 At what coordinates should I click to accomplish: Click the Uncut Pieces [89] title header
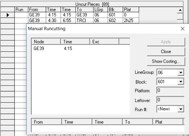pyautogui.click(x=92, y=4)
